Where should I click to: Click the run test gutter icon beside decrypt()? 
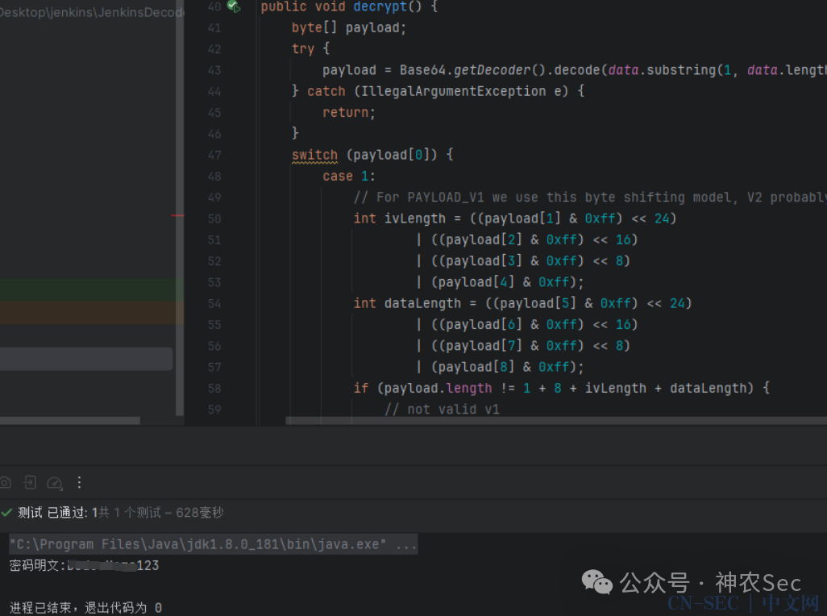click(234, 7)
